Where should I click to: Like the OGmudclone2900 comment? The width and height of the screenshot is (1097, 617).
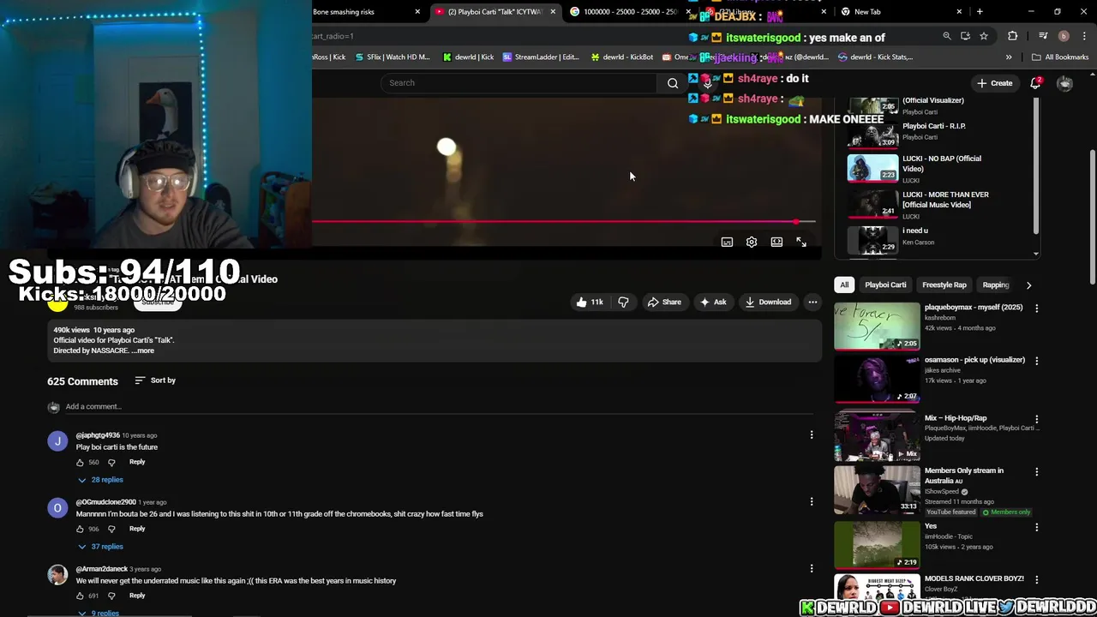point(81,530)
